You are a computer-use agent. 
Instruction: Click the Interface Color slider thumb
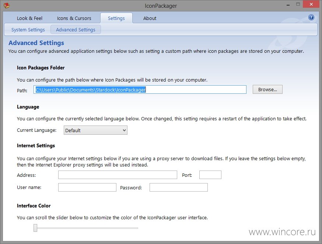35,228
